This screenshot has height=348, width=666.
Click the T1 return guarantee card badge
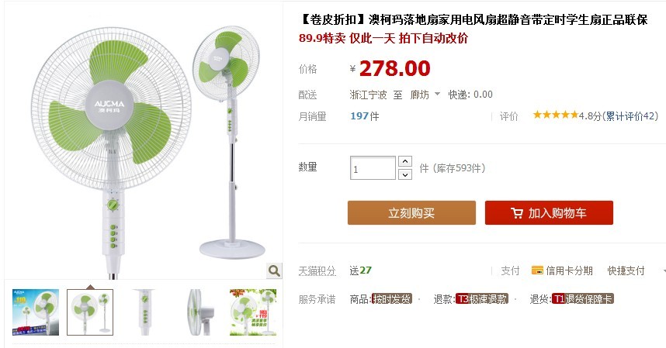tap(583, 299)
